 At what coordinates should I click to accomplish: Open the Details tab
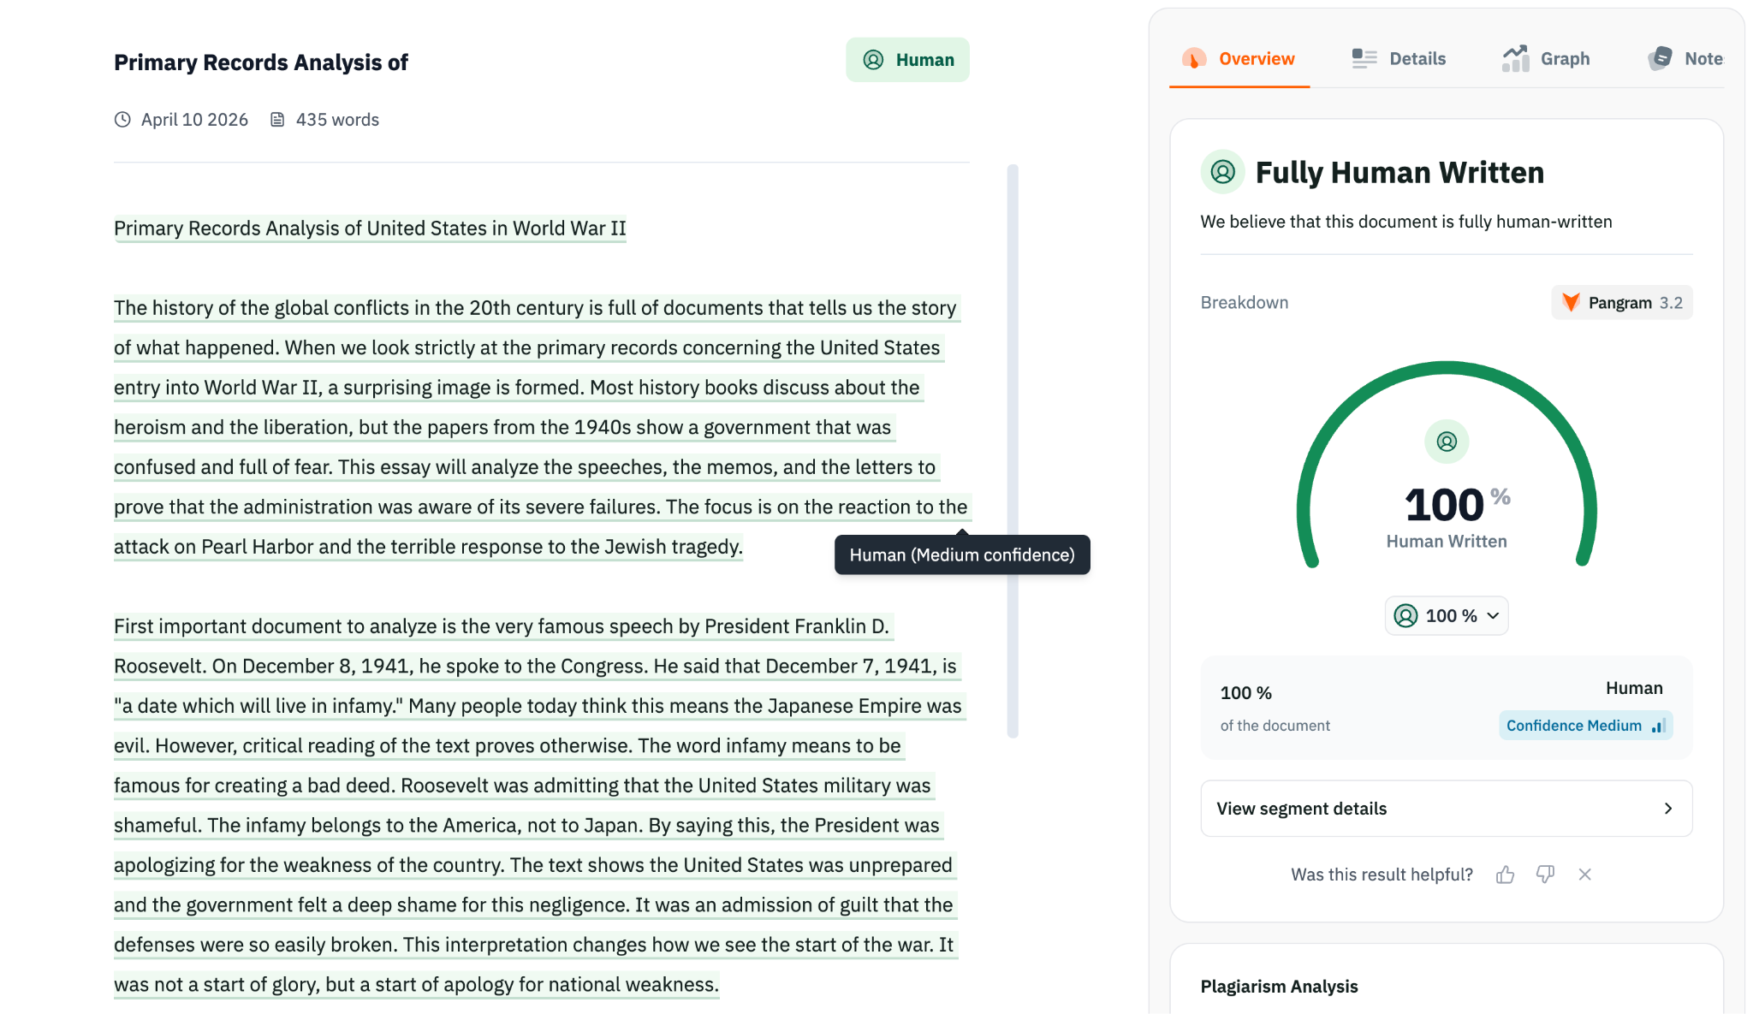[1417, 59]
